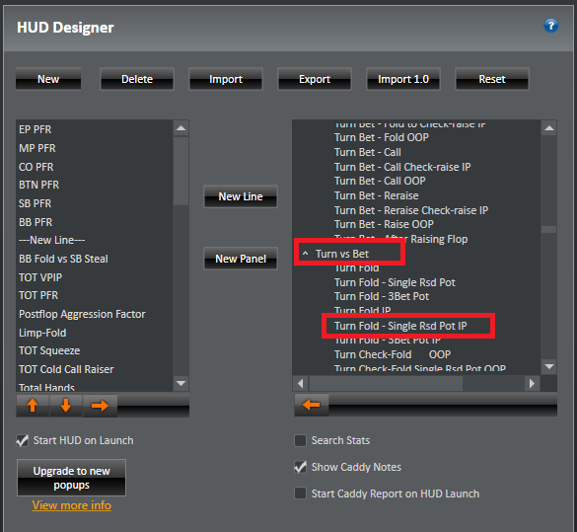Image resolution: width=577 pixels, height=532 pixels.
Task: Toggle Start HUD on Launch checkbox
Action: coord(23,440)
